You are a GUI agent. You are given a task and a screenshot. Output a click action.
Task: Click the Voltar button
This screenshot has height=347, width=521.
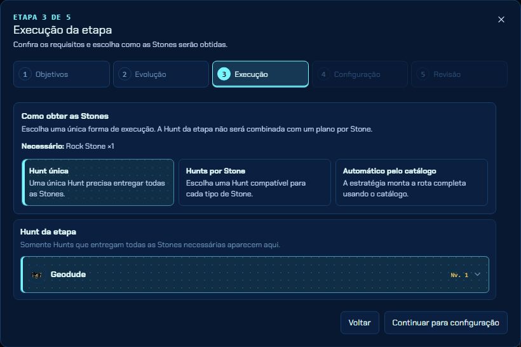pos(360,322)
